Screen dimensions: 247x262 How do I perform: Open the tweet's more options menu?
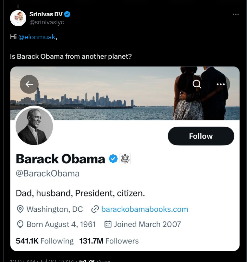coord(236,14)
